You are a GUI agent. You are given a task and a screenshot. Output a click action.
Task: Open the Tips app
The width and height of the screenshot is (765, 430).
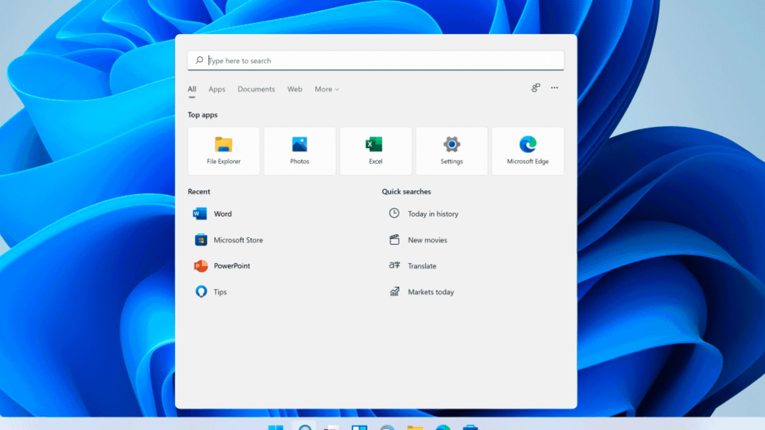[x=220, y=292]
